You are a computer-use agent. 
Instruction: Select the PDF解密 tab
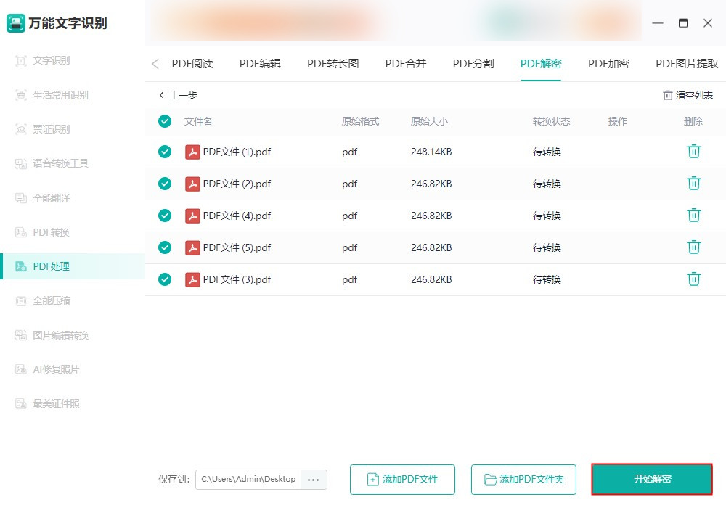tap(541, 64)
